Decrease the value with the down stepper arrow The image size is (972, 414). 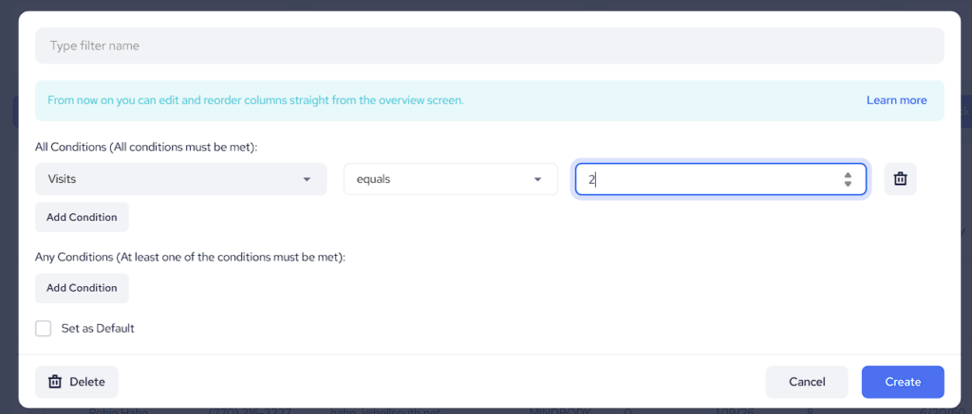[x=848, y=184]
